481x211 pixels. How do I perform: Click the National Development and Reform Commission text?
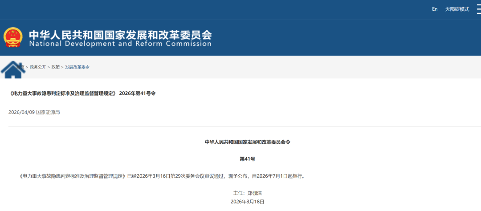[120, 44]
